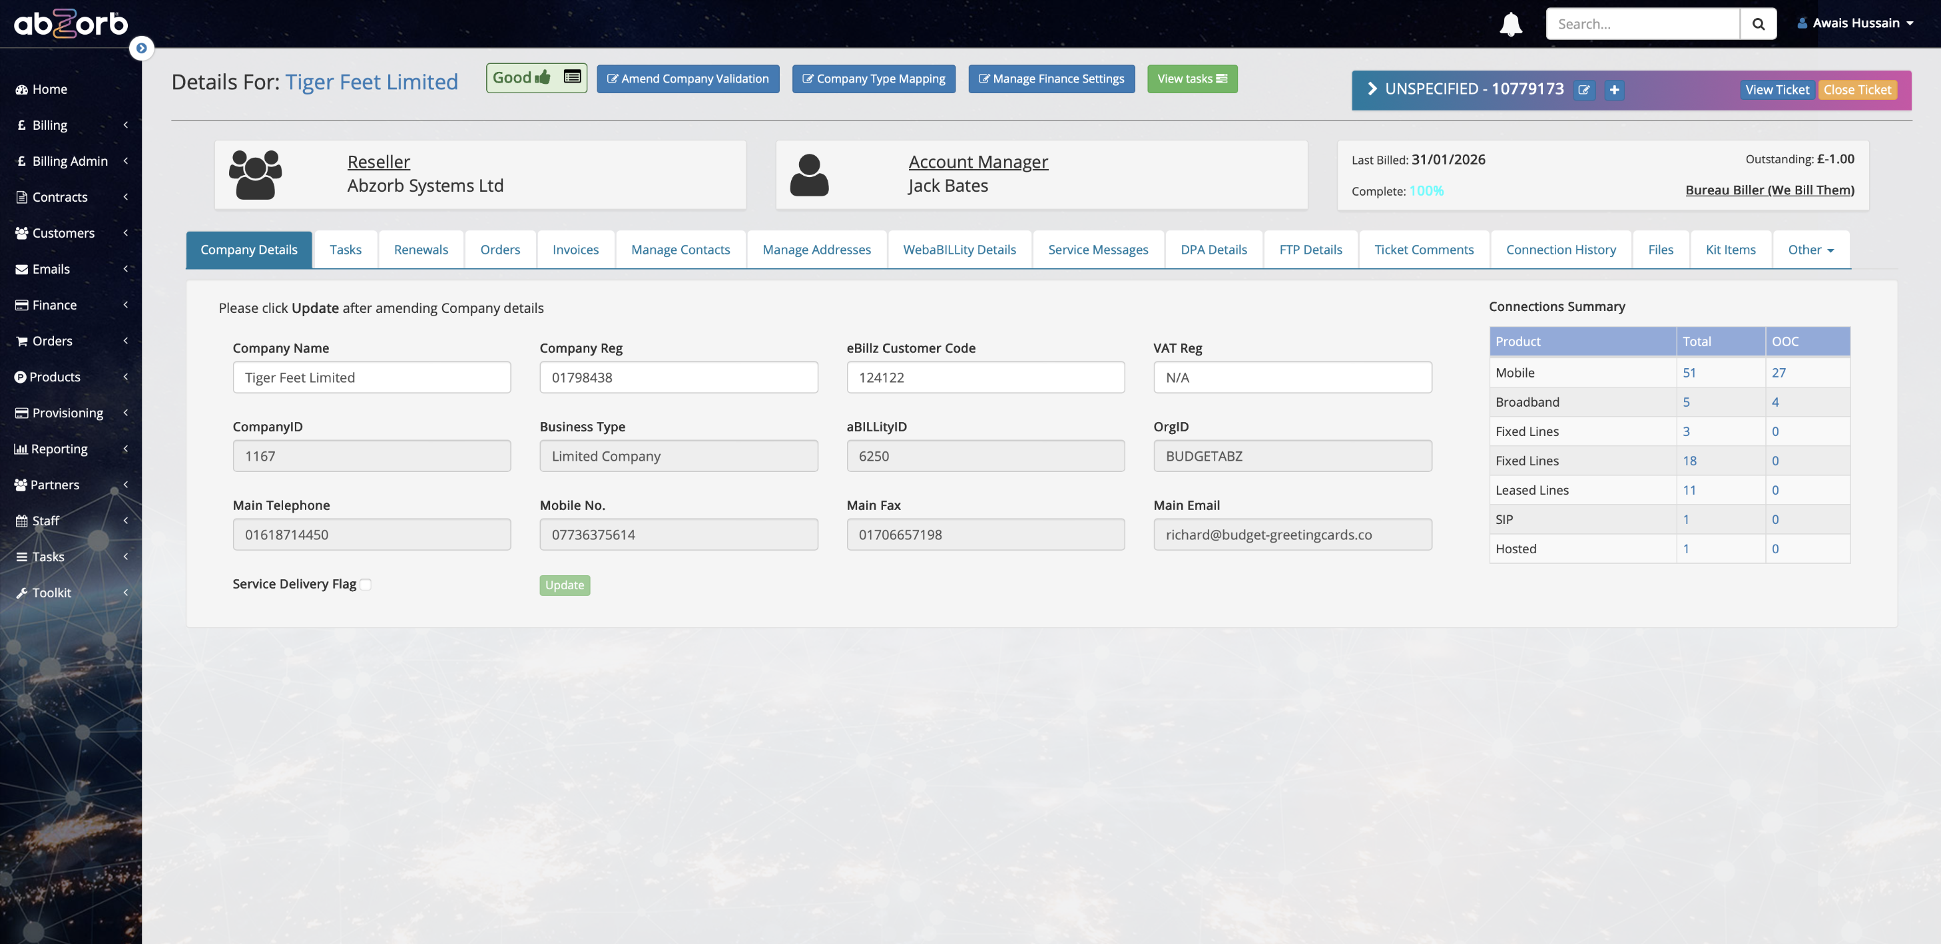
Task: Open the Connection History tab
Action: coord(1561,250)
